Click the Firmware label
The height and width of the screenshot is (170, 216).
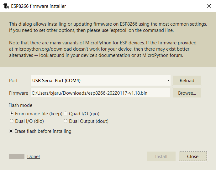19,93
